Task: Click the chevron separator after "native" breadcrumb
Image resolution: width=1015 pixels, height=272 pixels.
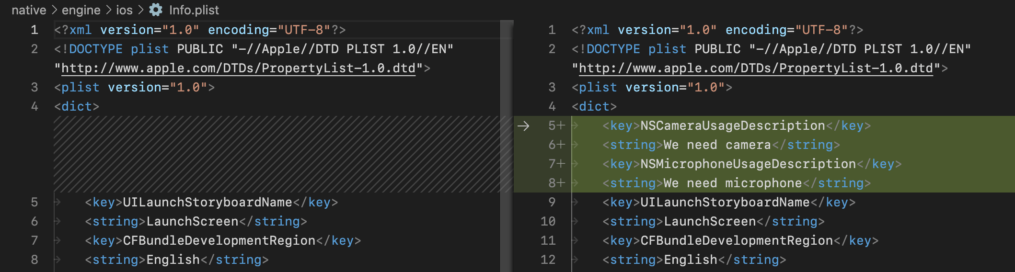Action: tap(54, 10)
